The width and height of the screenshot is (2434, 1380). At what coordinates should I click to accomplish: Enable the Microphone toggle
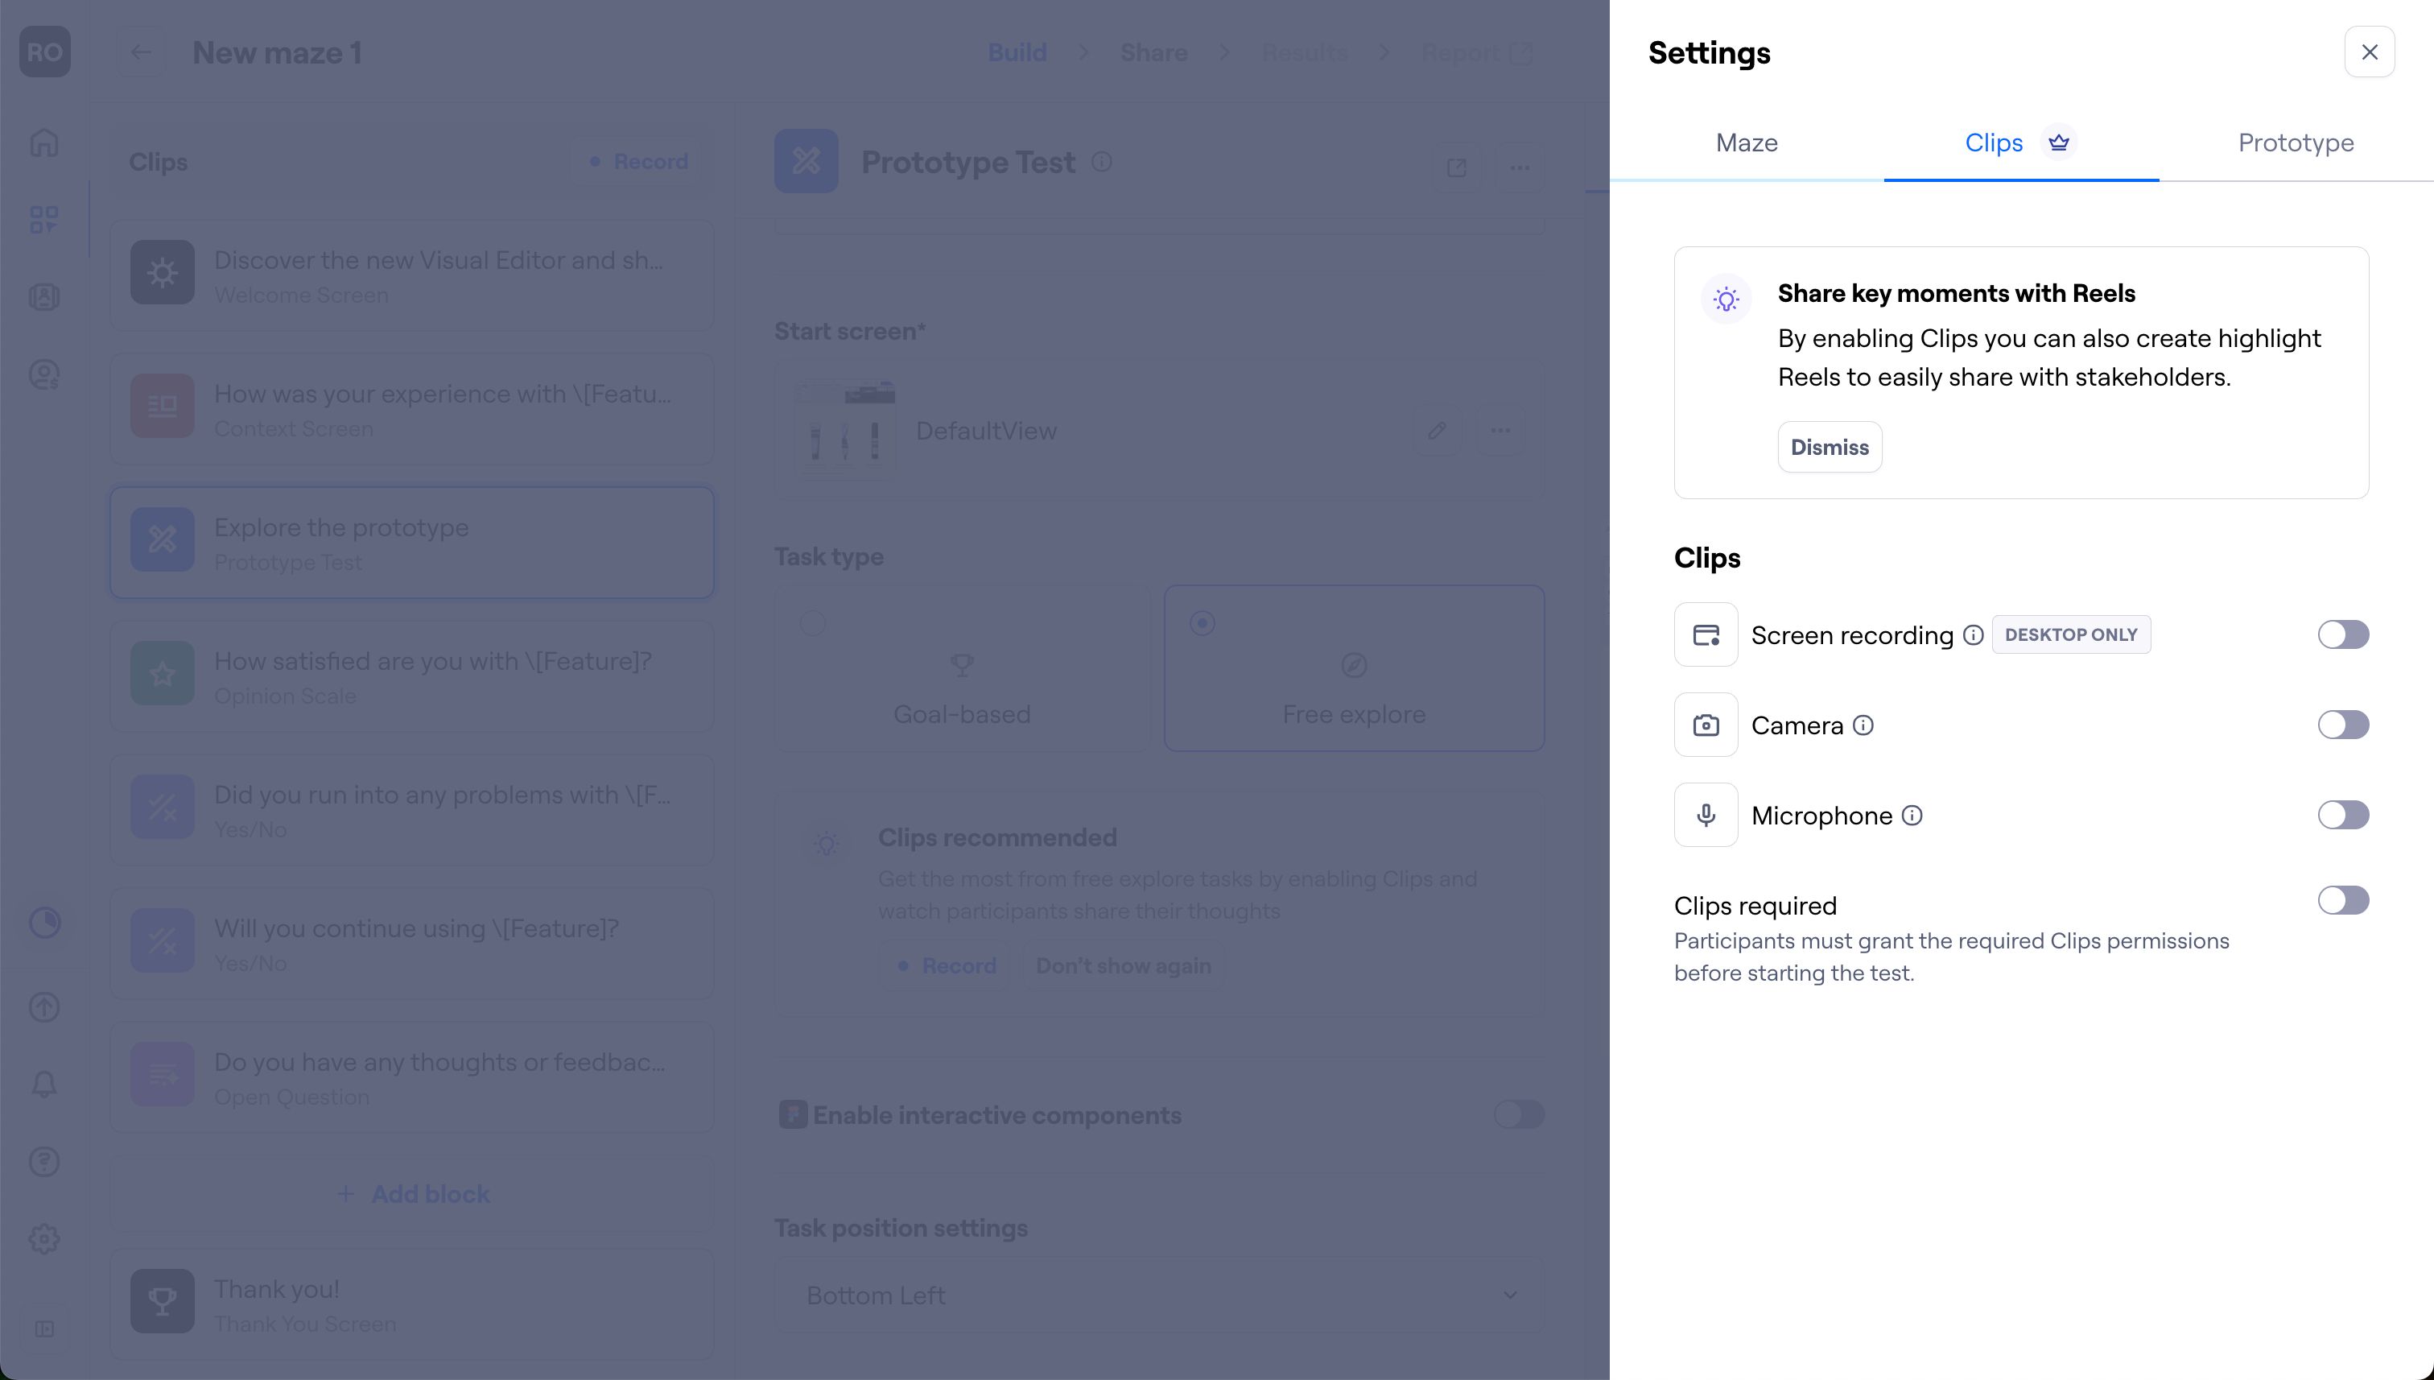pyautogui.click(x=2342, y=814)
